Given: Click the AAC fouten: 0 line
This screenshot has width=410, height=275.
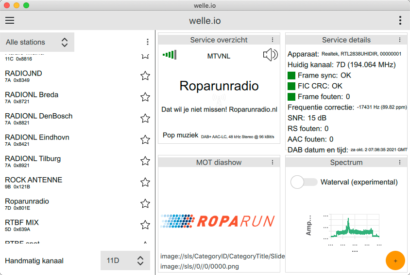Looking at the screenshot, I should coord(310,139).
